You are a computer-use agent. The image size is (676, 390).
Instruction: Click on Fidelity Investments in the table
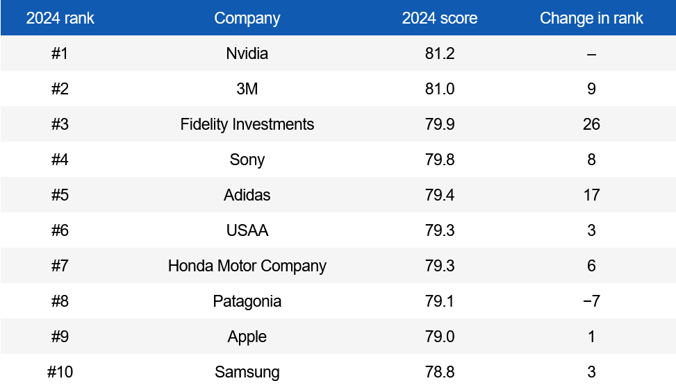coord(247,124)
